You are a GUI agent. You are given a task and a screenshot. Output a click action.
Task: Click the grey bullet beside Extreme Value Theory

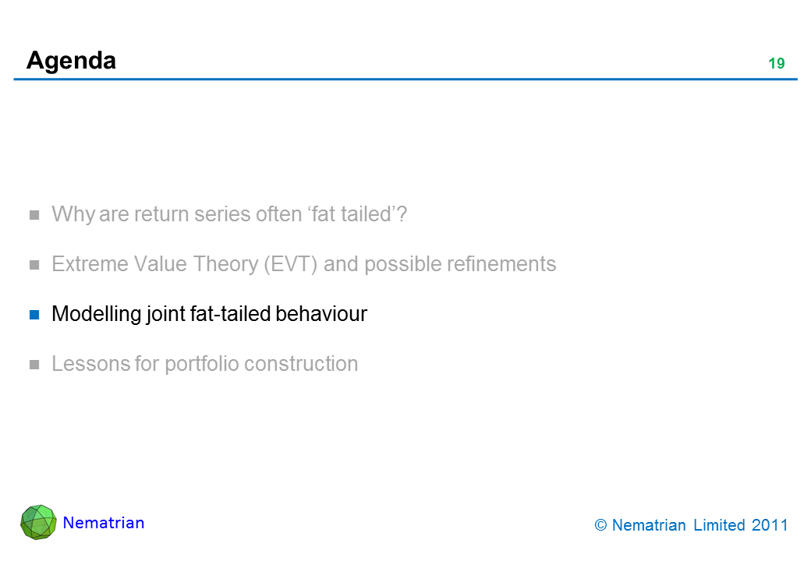point(35,266)
